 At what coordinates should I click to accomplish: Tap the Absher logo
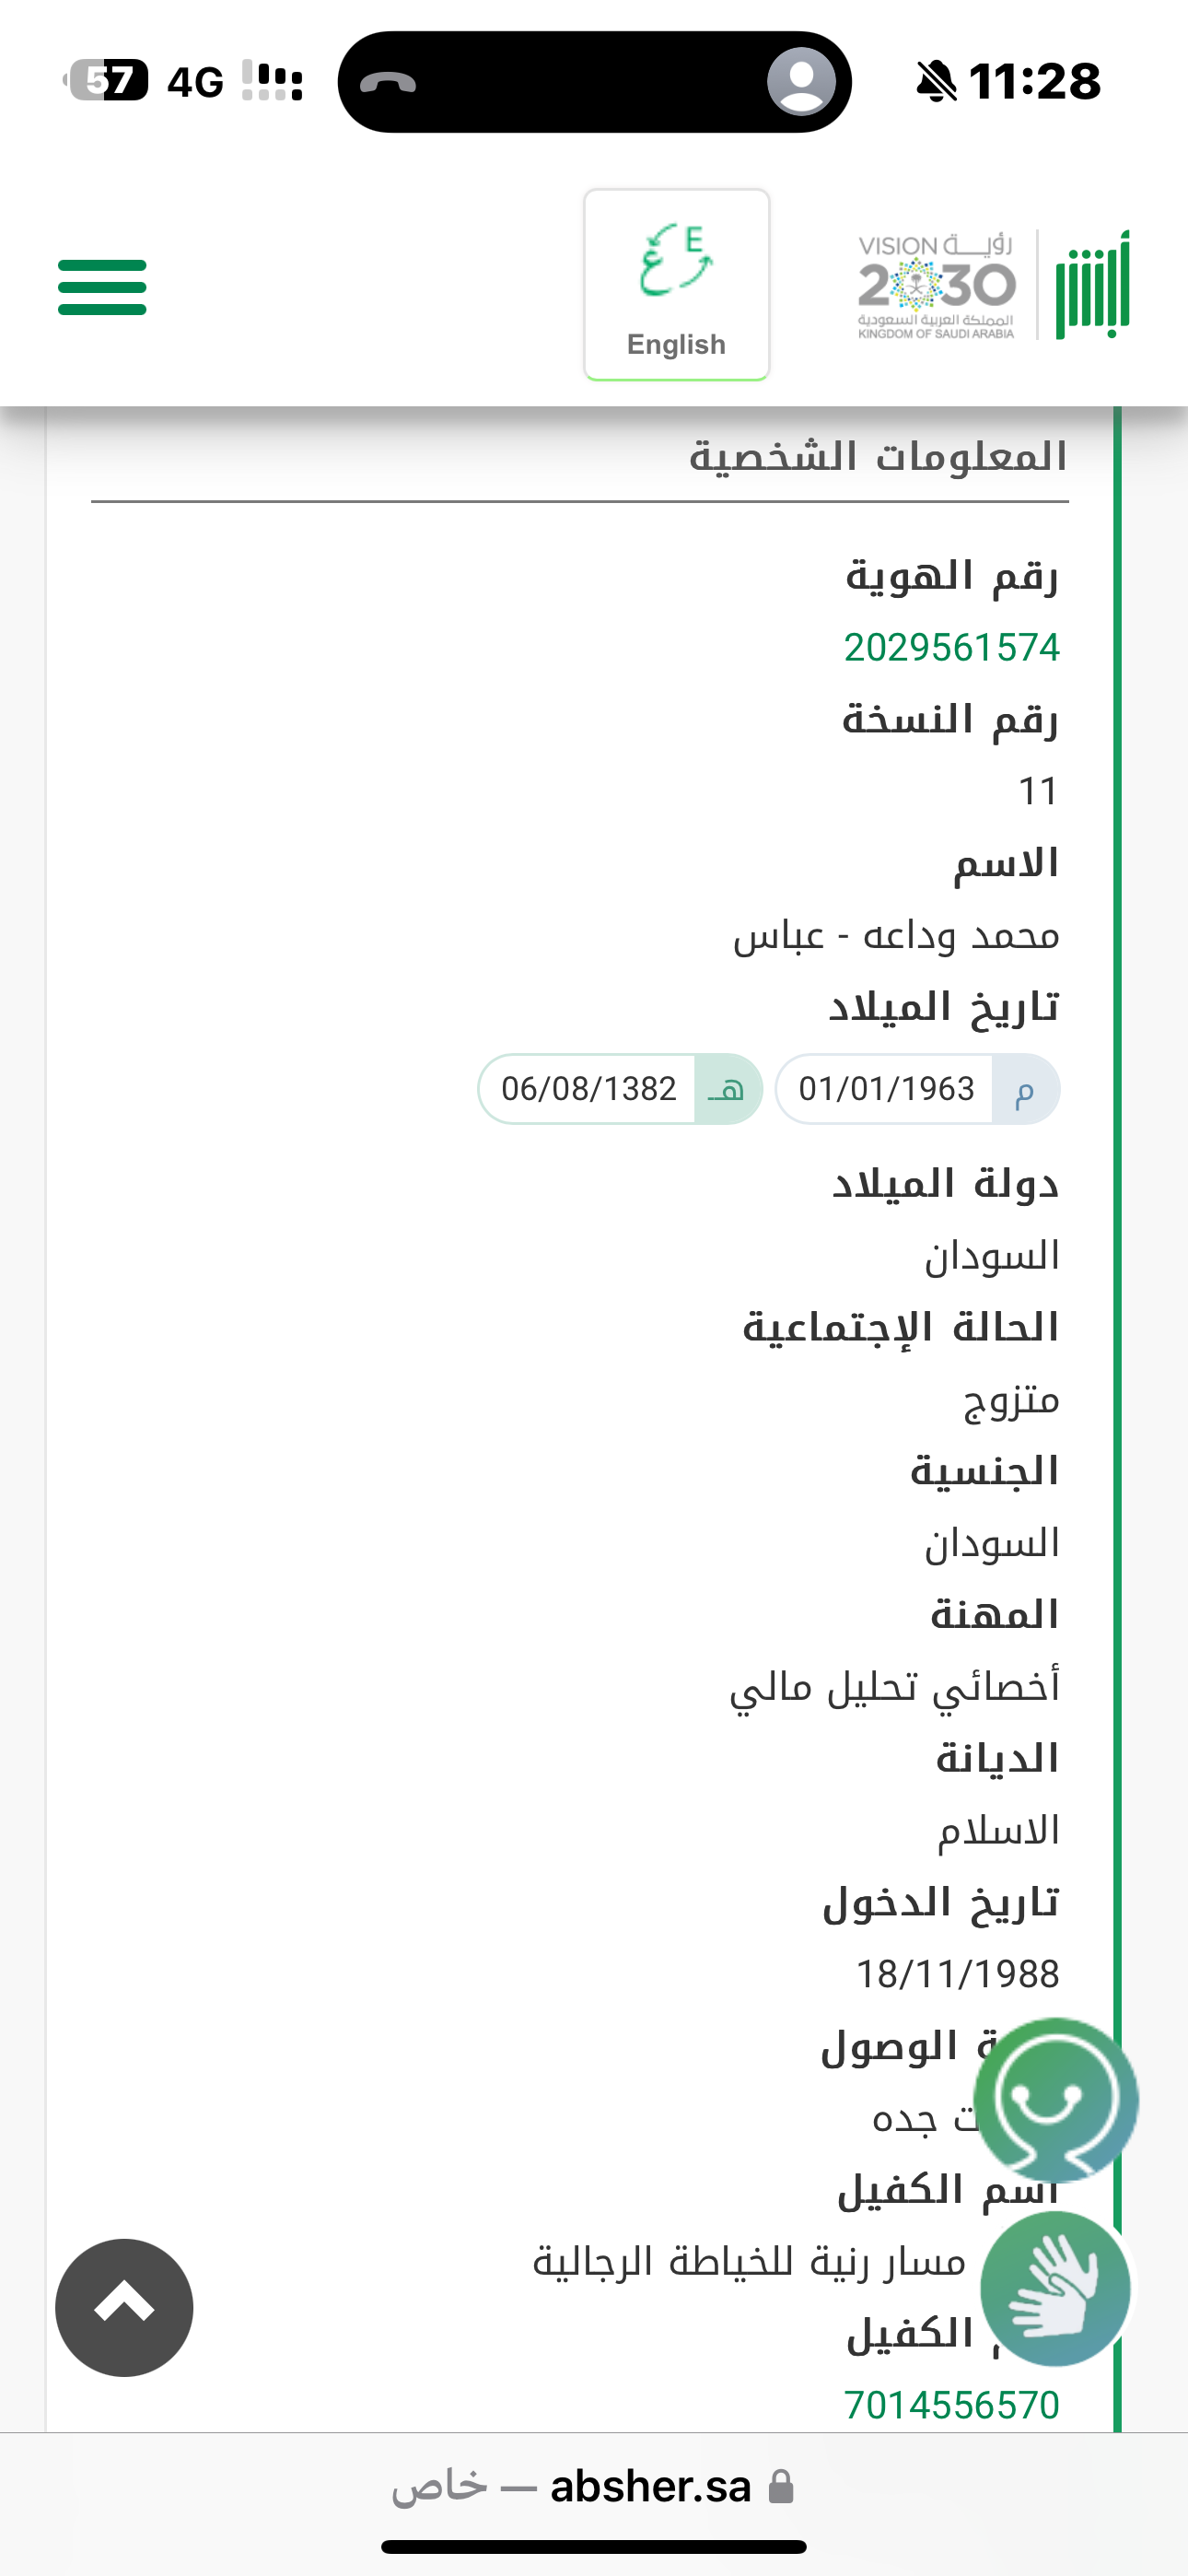pyautogui.click(x=1093, y=286)
